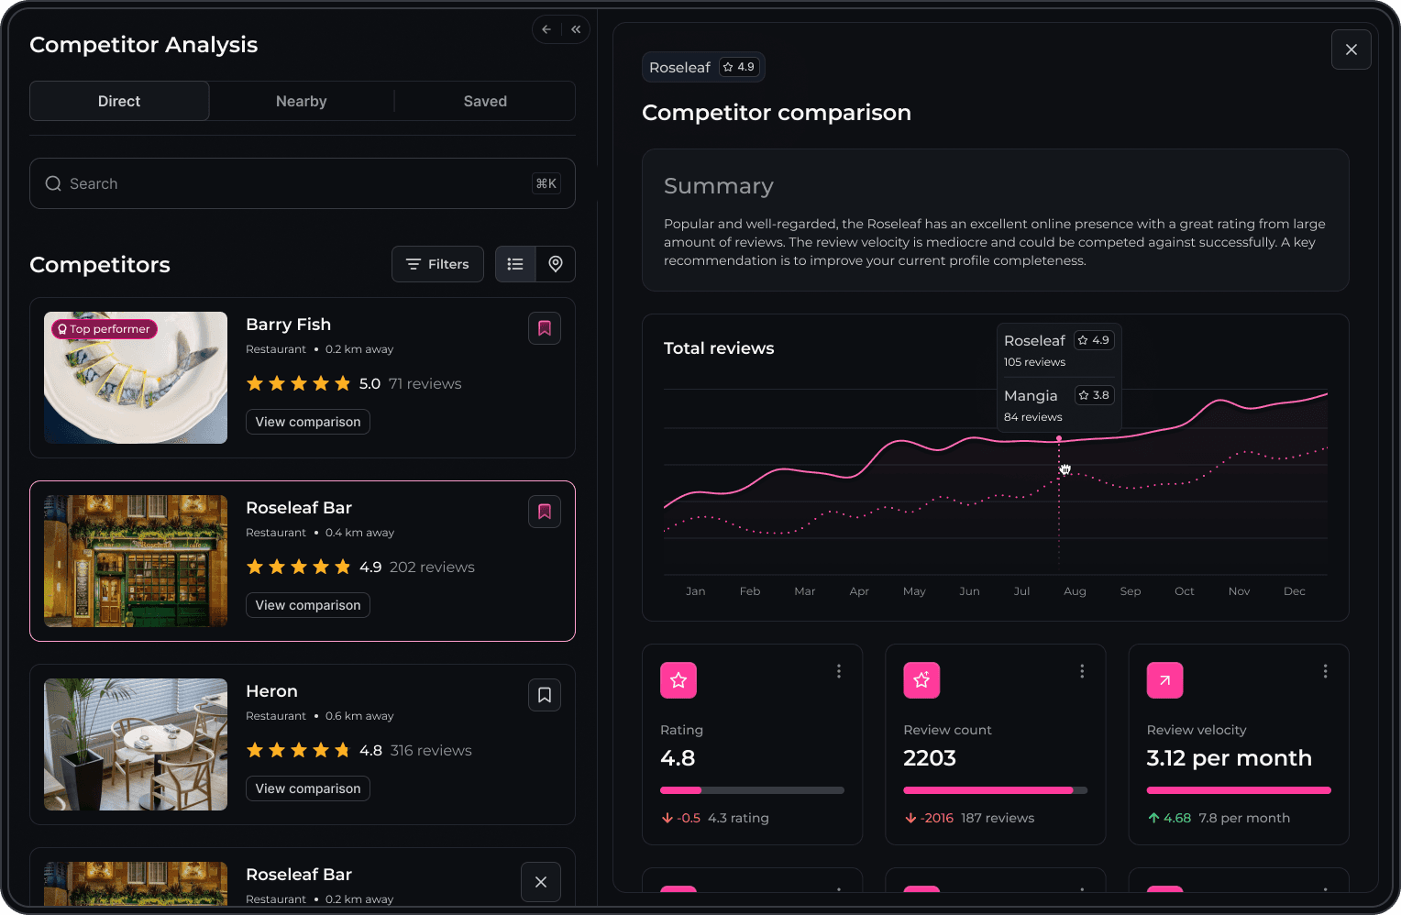Click the pink star icon on the Rating card
The image size is (1401, 915).
tap(678, 680)
